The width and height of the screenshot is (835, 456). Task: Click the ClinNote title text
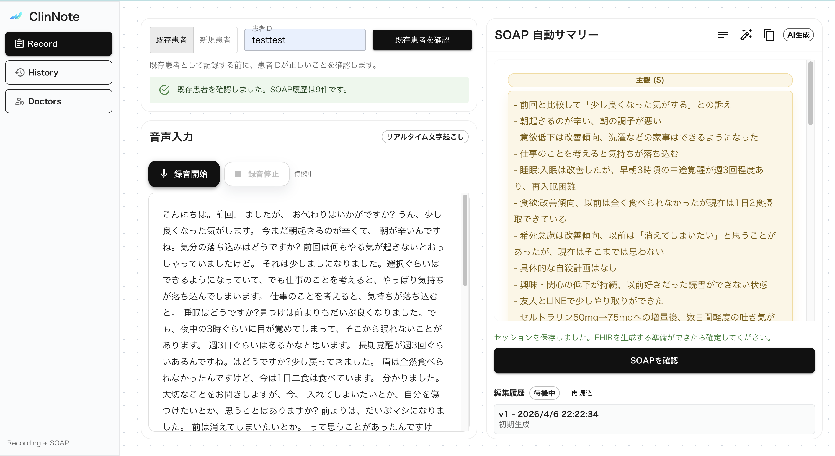[54, 17]
